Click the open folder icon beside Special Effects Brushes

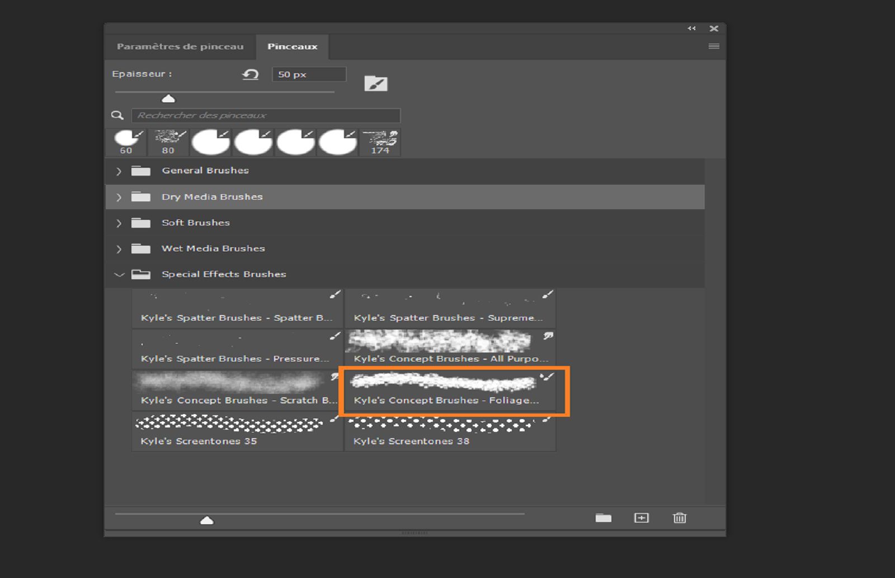141,274
